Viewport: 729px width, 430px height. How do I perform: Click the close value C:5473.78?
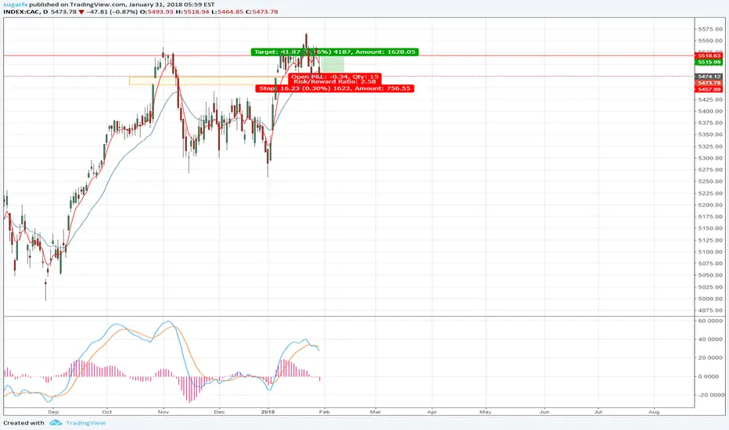pos(262,12)
